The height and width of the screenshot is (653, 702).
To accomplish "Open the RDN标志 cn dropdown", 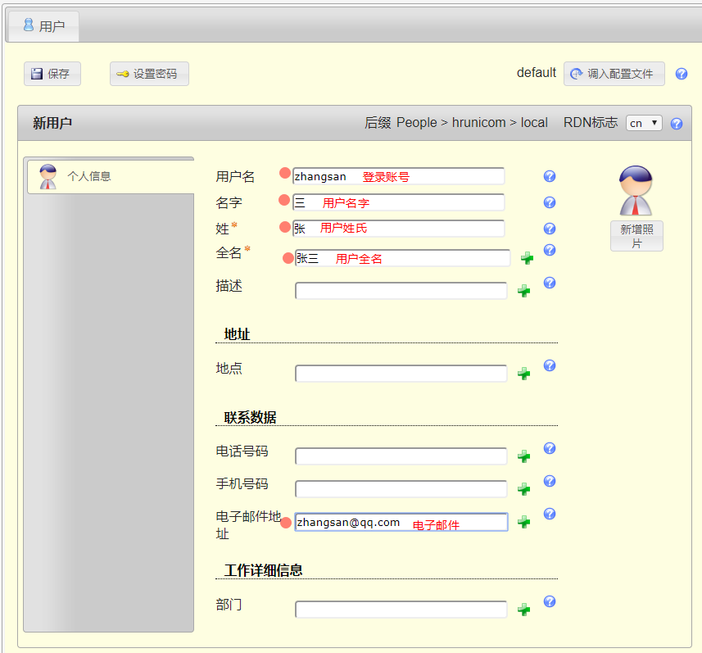I will [x=644, y=123].
